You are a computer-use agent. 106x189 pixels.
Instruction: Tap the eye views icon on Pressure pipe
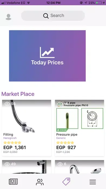click(60, 104)
